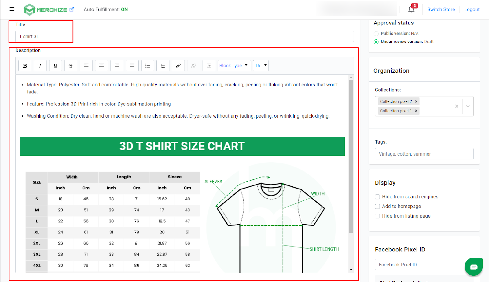Select the Under review version radio button

(x=376, y=42)
